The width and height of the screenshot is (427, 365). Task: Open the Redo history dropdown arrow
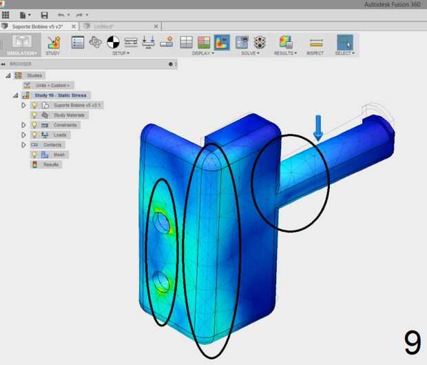click(87, 15)
